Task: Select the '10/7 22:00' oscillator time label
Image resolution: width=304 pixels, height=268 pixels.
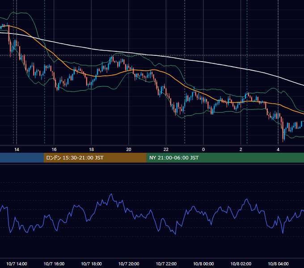Action: (x=166, y=264)
